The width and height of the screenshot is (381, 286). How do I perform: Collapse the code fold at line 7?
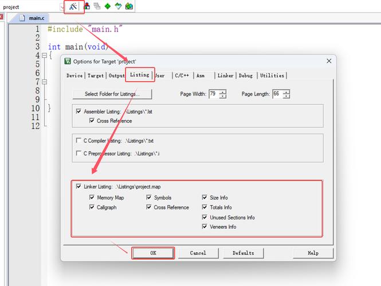click(x=45, y=82)
